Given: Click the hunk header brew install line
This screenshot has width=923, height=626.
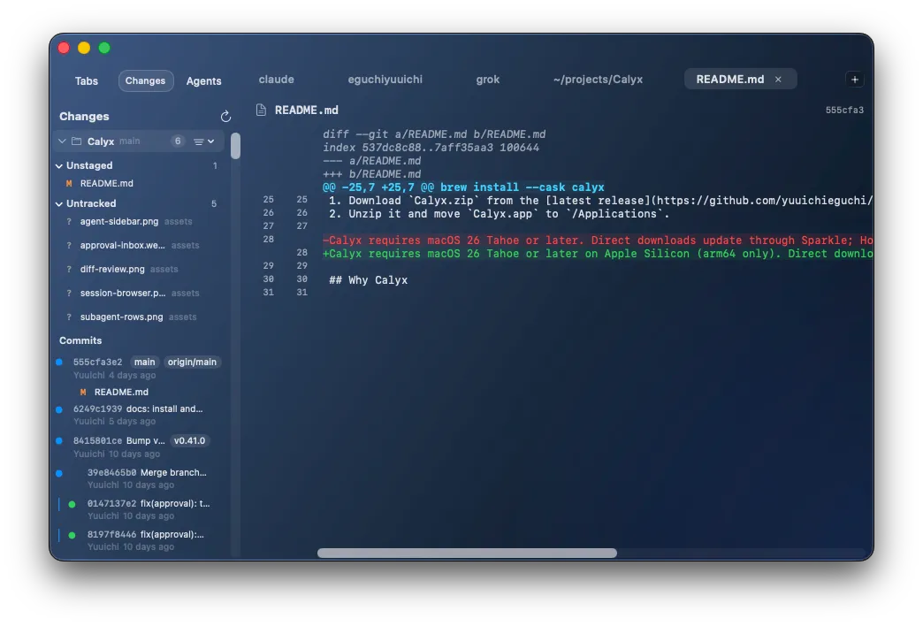Looking at the screenshot, I should click(463, 187).
